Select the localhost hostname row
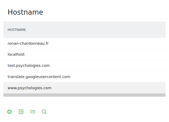The image size is (169, 122). point(84,54)
